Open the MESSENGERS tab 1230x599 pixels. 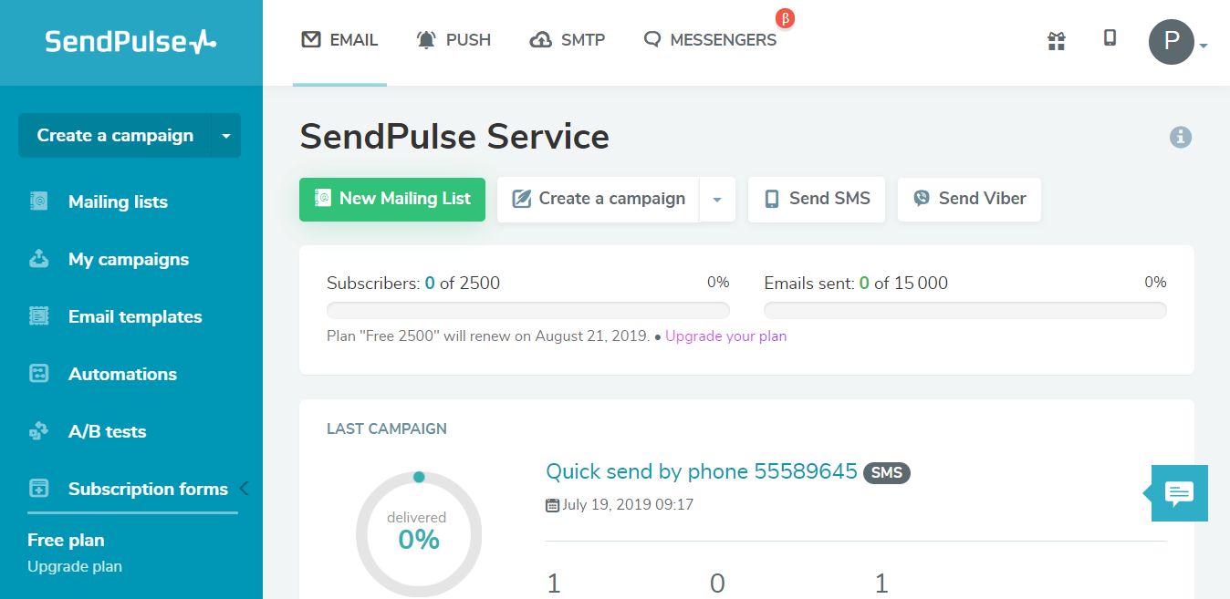click(710, 40)
